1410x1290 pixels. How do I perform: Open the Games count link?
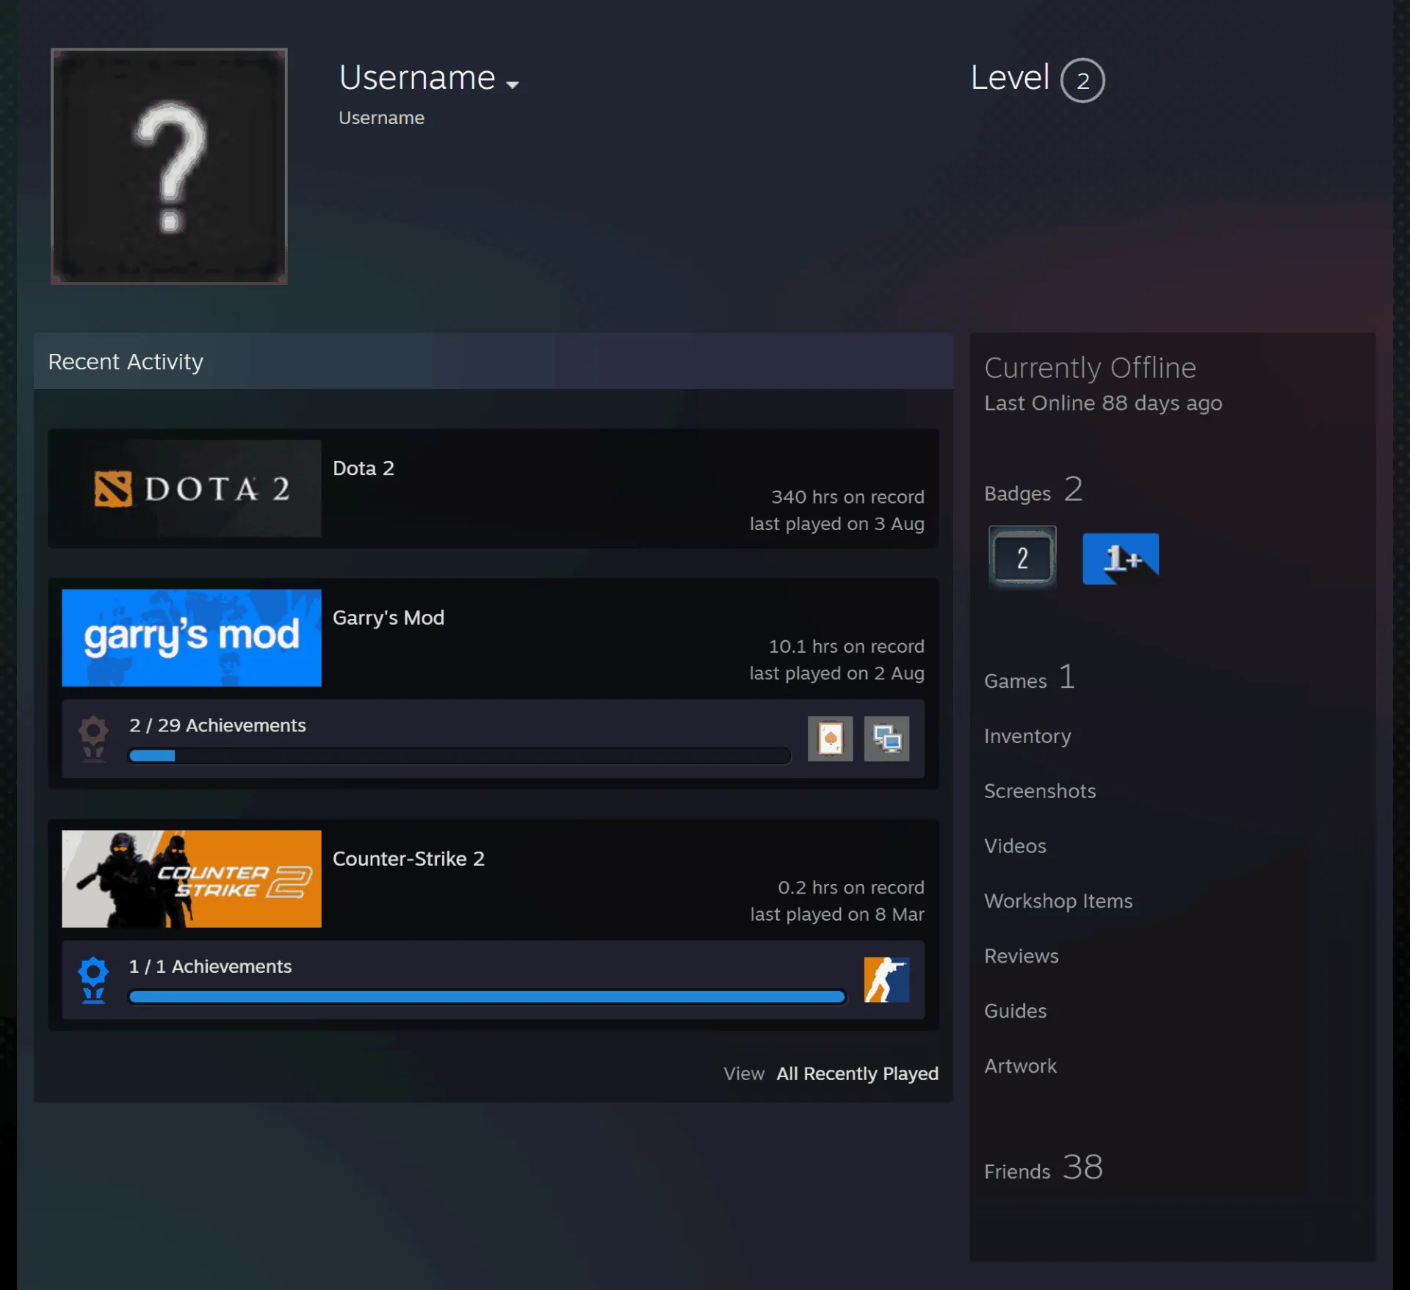pos(1030,678)
